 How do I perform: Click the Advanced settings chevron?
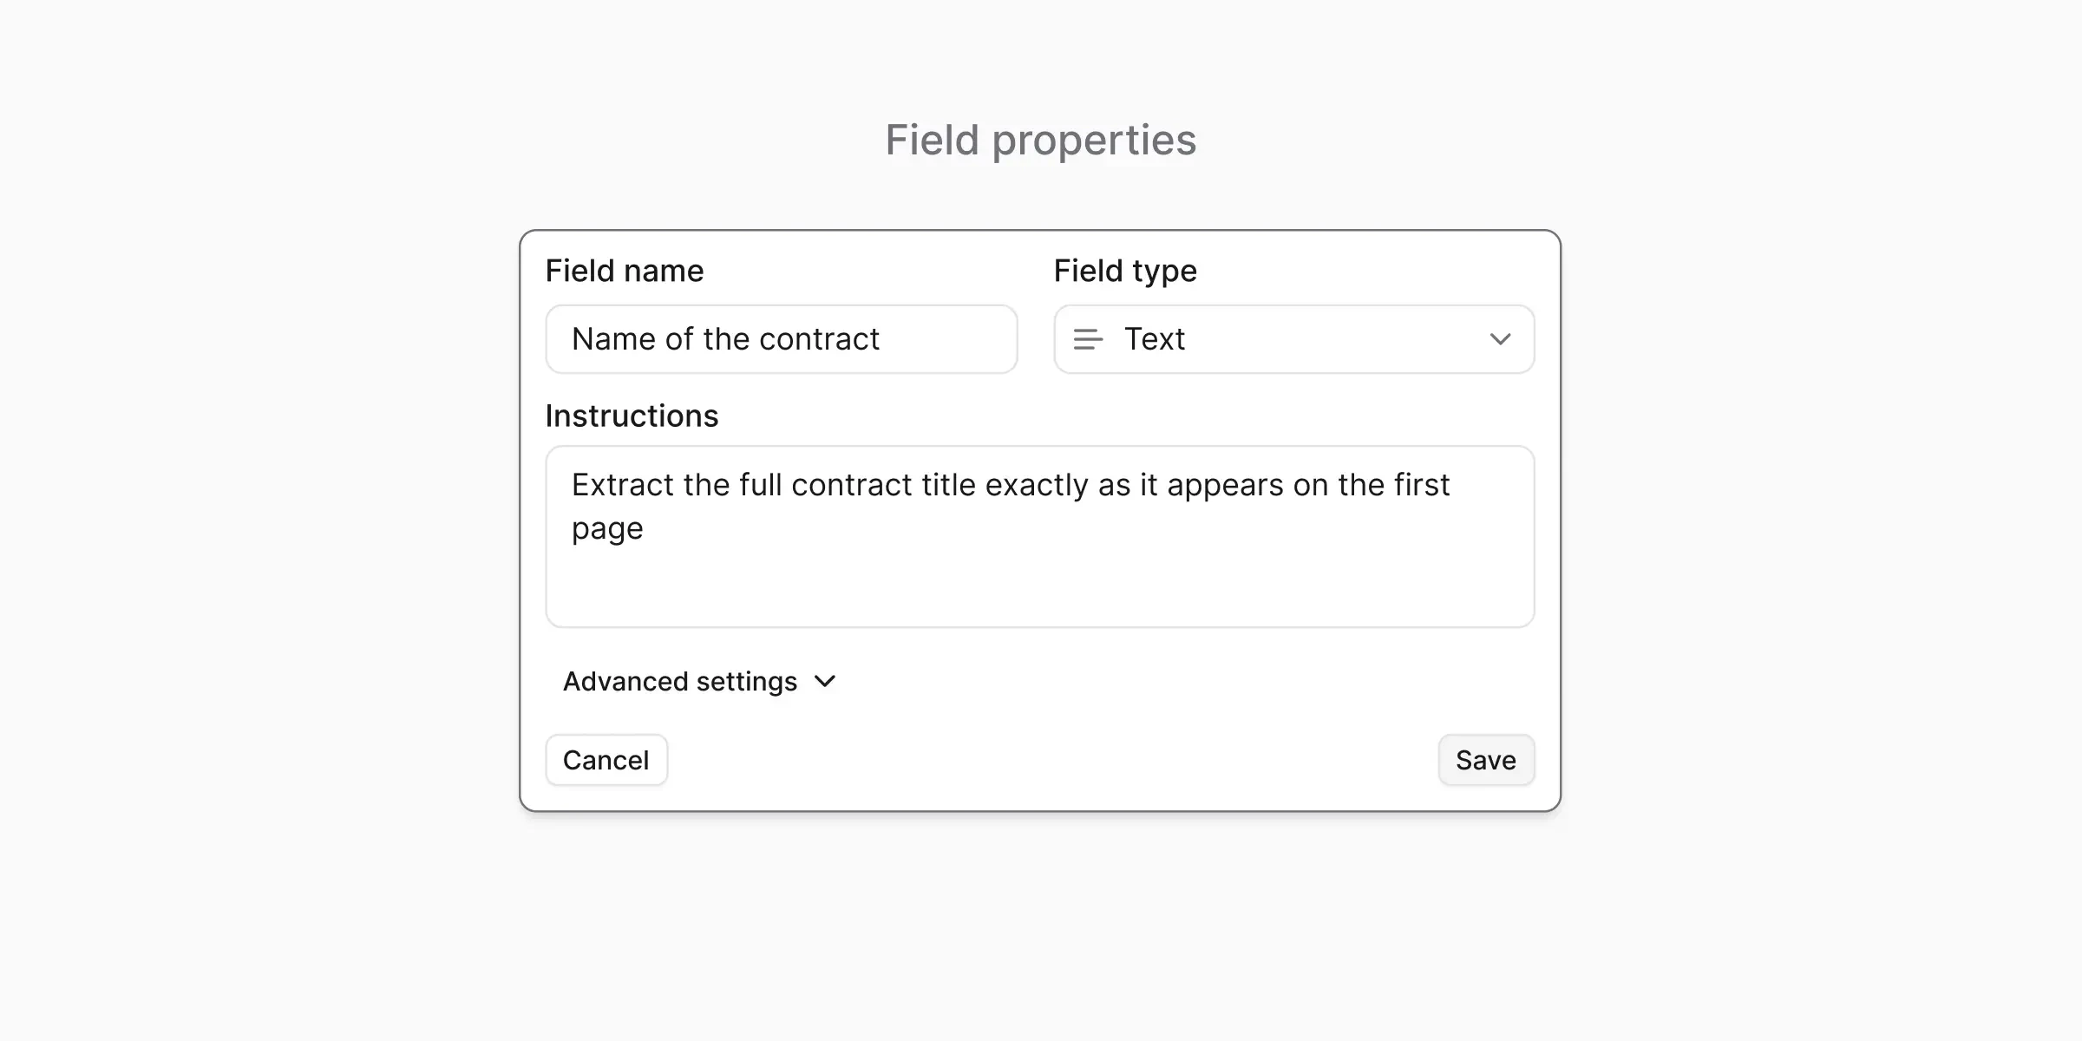tap(824, 681)
